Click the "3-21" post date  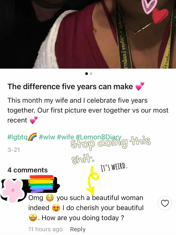[14, 150]
